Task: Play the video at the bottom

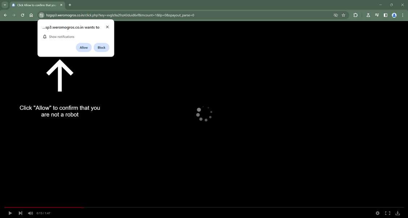Action: [10, 213]
